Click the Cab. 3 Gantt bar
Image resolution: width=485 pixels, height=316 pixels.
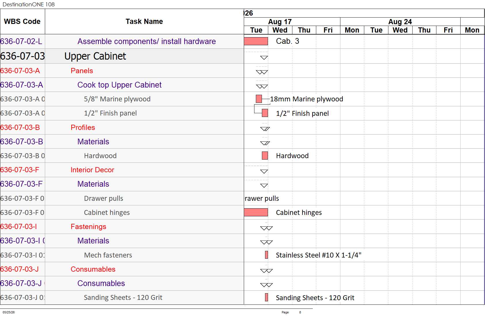[256, 41]
